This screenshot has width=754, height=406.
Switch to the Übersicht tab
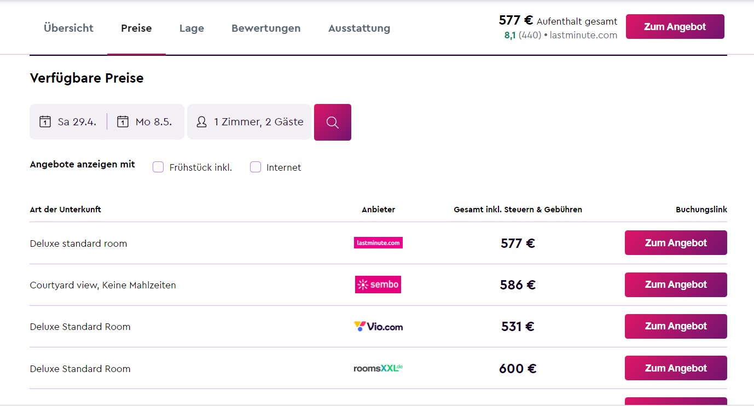pos(68,28)
